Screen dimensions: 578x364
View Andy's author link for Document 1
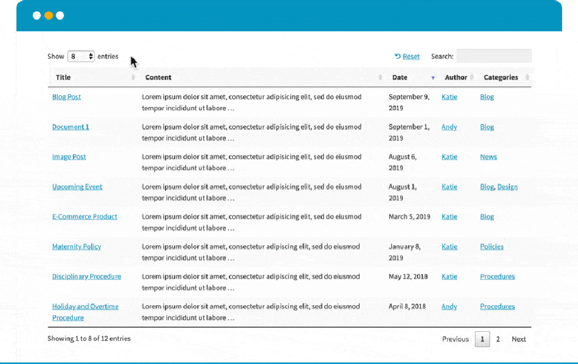(x=449, y=127)
